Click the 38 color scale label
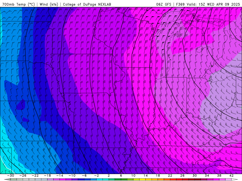The height and width of the screenshot is (181, 242). [219, 176]
